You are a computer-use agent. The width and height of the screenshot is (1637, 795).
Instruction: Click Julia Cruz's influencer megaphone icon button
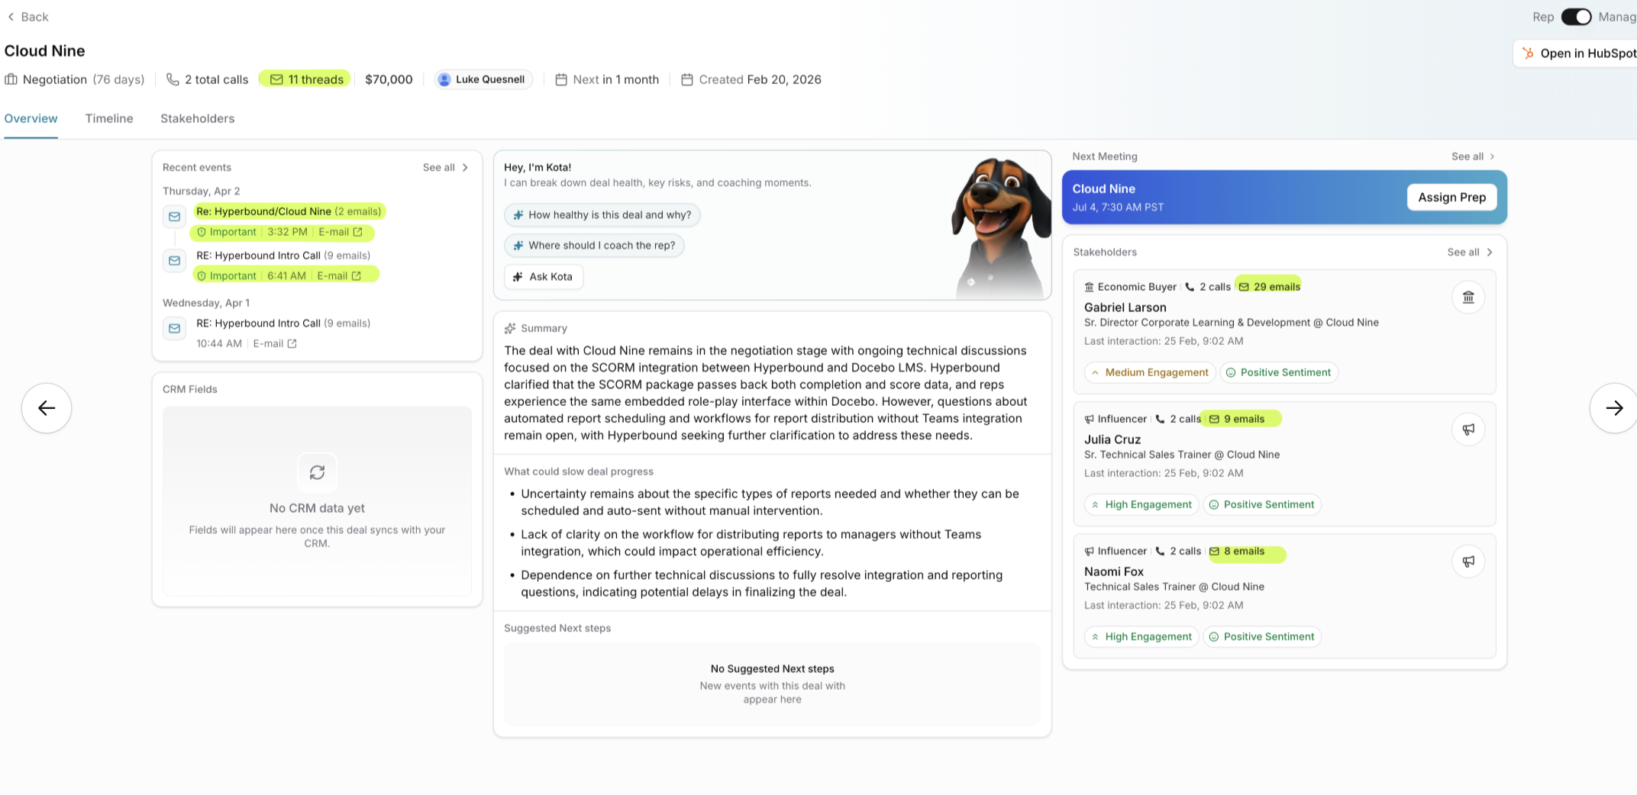click(x=1468, y=430)
